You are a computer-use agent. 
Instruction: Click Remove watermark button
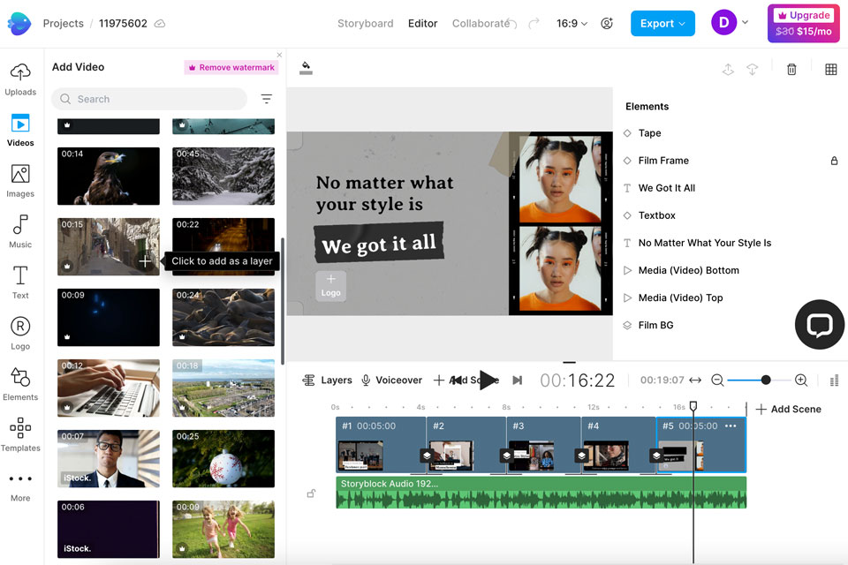tap(231, 67)
